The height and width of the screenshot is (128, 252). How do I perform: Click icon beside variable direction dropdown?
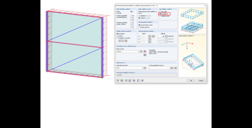point(126,41)
